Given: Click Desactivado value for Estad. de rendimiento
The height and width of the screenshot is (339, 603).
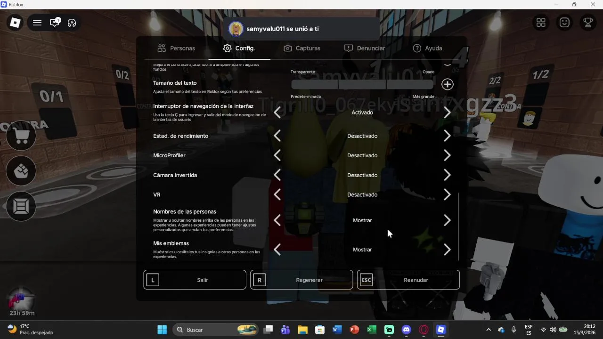Looking at the screenshot, I should (362, 136).
